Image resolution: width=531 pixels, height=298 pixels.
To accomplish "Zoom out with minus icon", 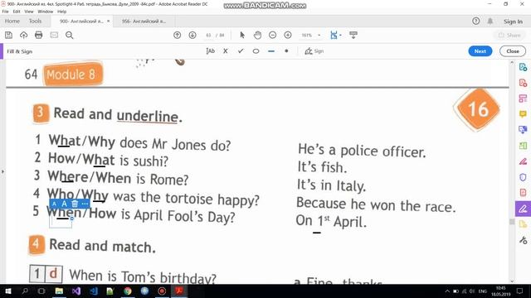I will pos(273,35).
